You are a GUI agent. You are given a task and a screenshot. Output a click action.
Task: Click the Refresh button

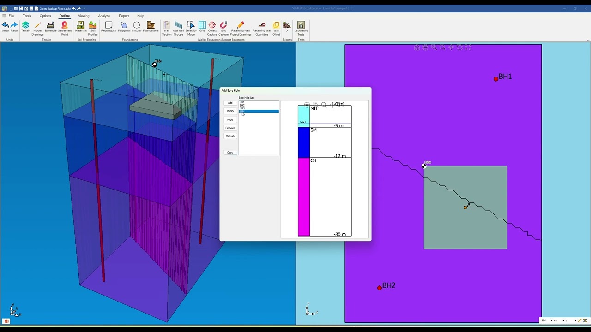[x=230, y=136]
